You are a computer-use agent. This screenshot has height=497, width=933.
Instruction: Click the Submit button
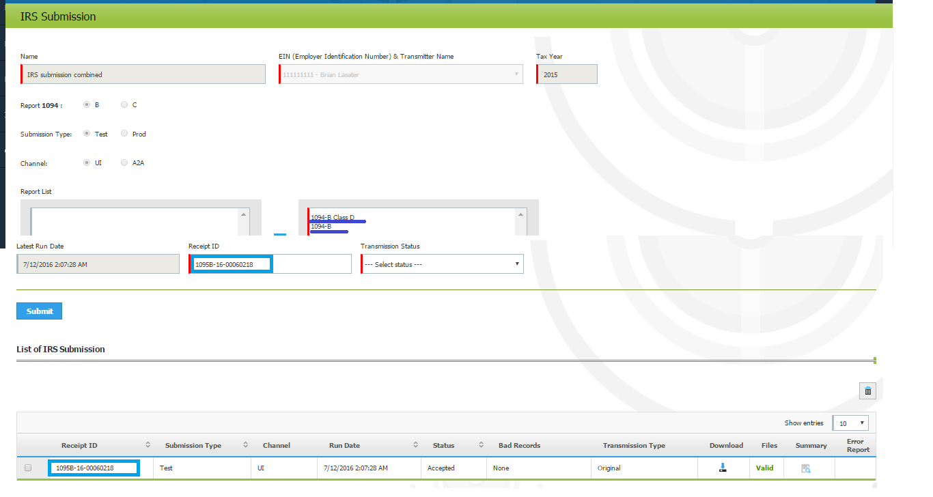coord(39,311)
